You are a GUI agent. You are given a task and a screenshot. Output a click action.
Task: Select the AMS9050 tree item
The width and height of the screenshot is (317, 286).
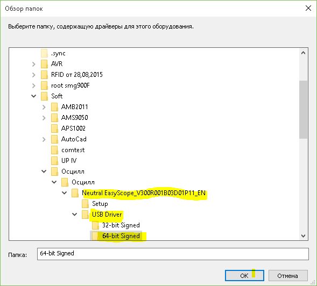point(75,118)
